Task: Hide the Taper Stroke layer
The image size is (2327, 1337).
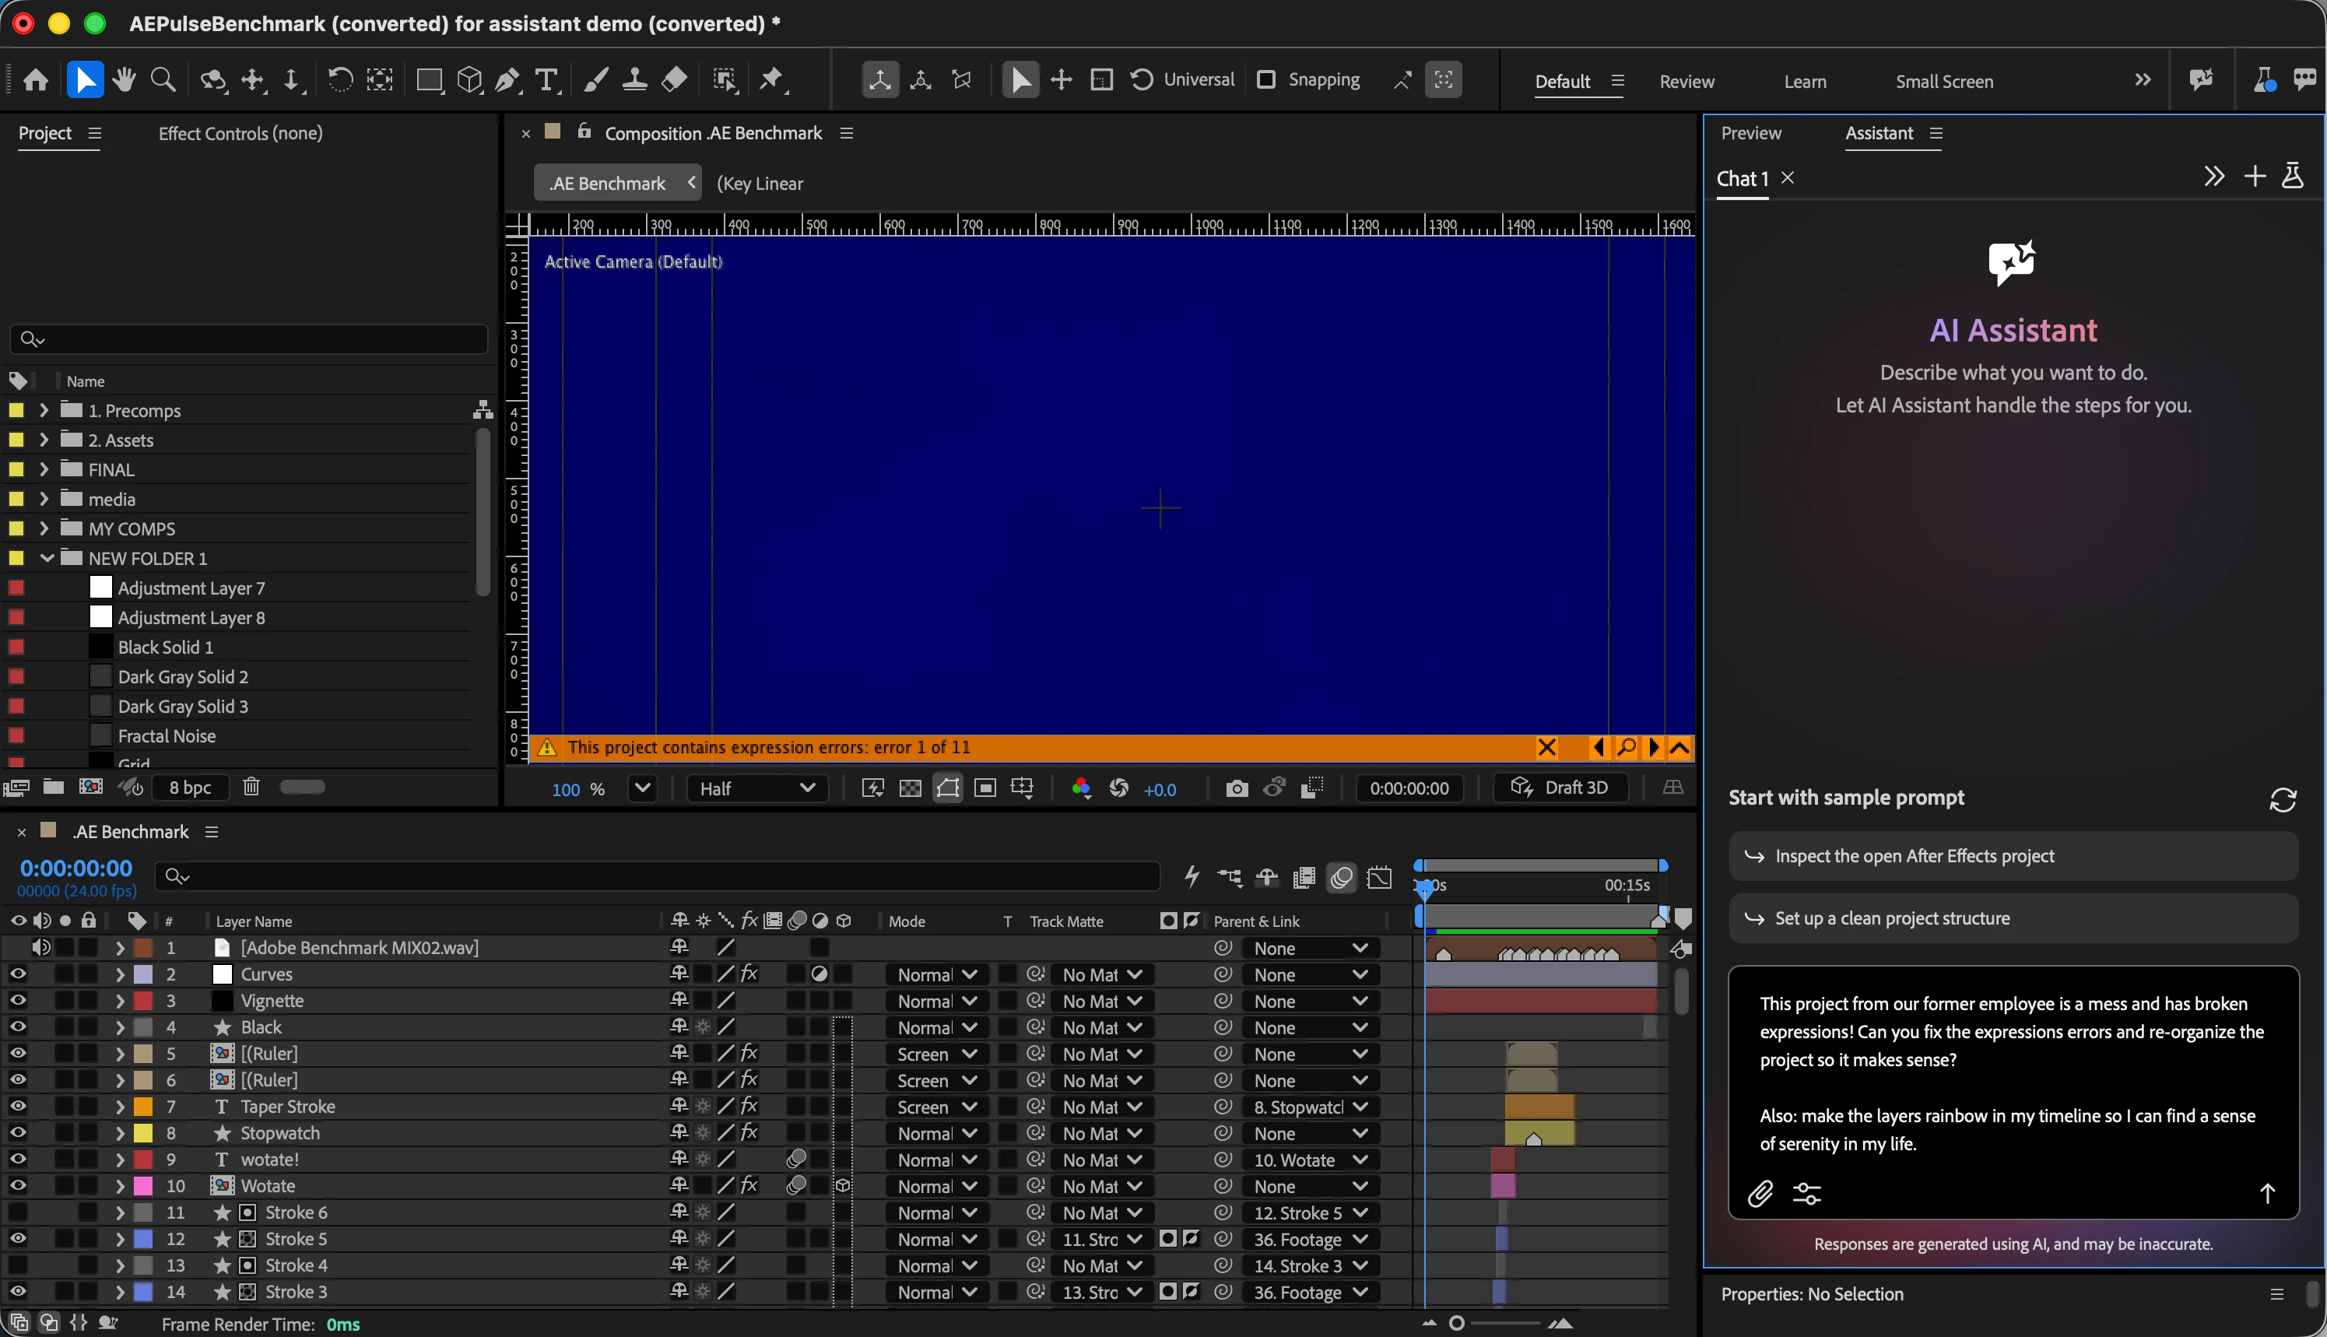Action: click(17, 1107)
